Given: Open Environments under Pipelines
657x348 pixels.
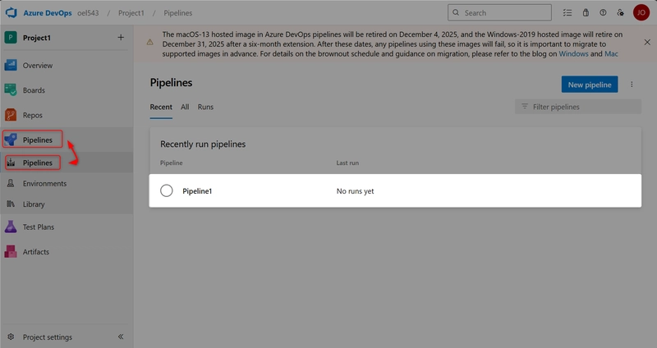Looking at the screenshot, I should pyautogui.click(x=44, y=184).
